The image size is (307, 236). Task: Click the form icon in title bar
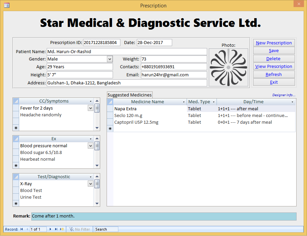[7, 5]
